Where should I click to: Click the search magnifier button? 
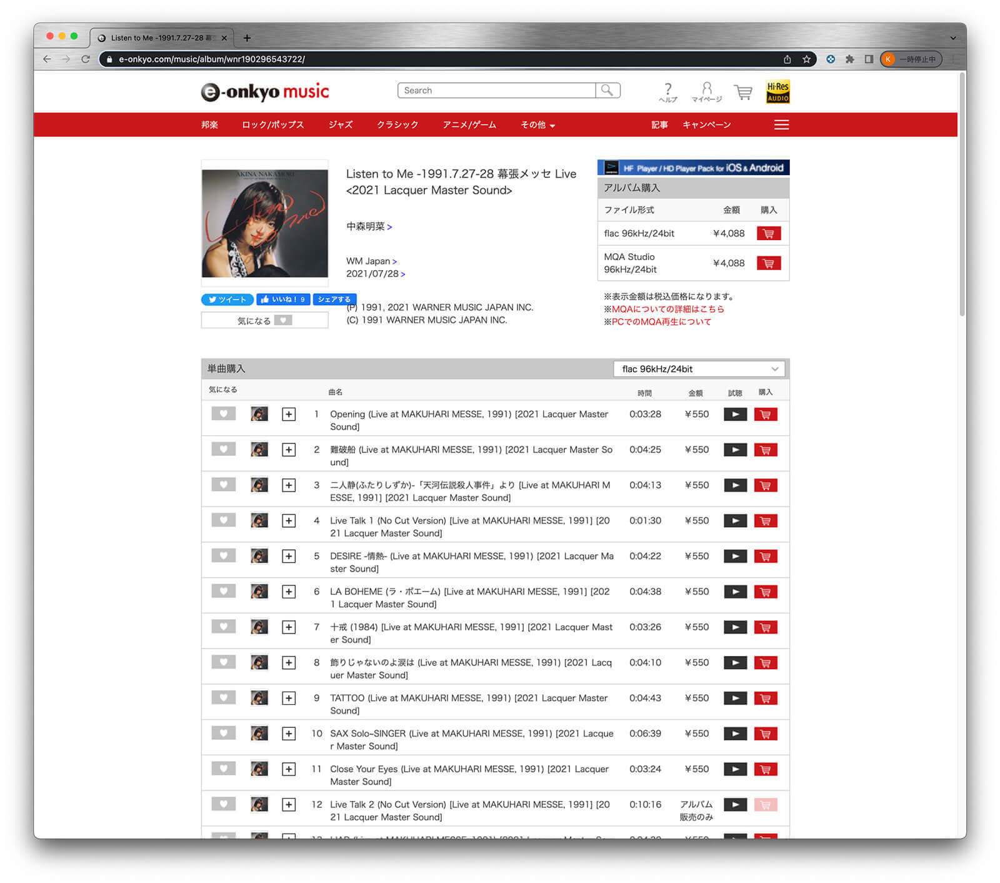point(607,90)
